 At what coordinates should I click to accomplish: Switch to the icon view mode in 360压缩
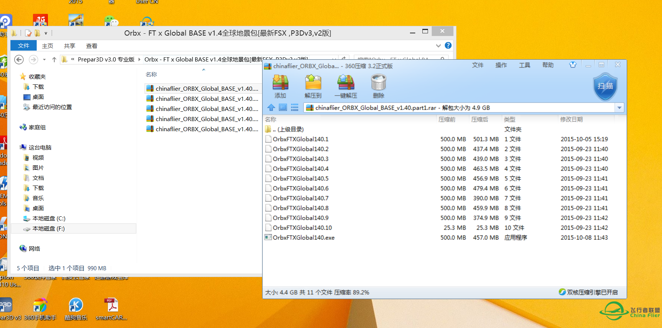click(x=283, y=108)
